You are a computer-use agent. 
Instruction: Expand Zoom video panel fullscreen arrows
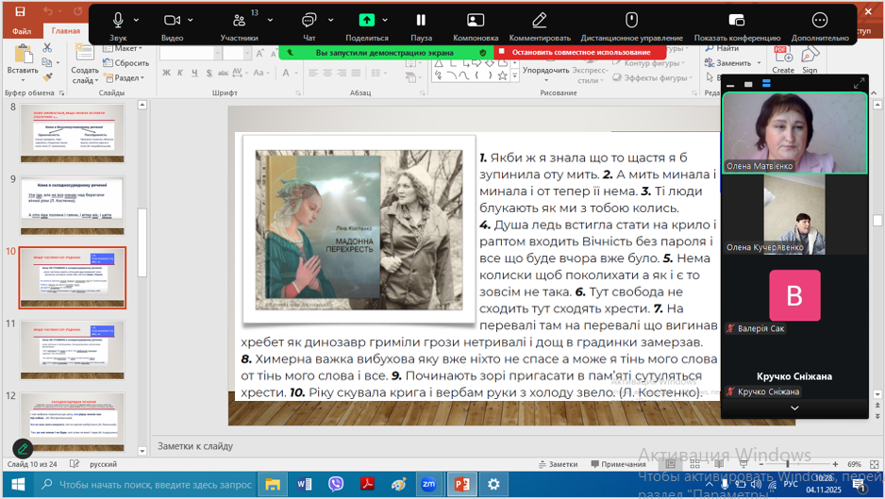coord(859,84)
